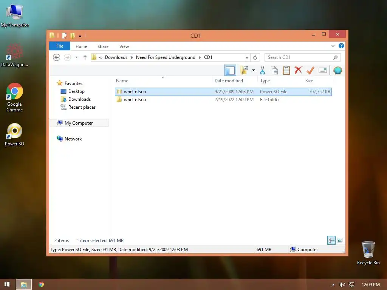Viewport: 387px width, 290px height.
Task: Delete the selection with red X icon
Action: coord(298,70)
